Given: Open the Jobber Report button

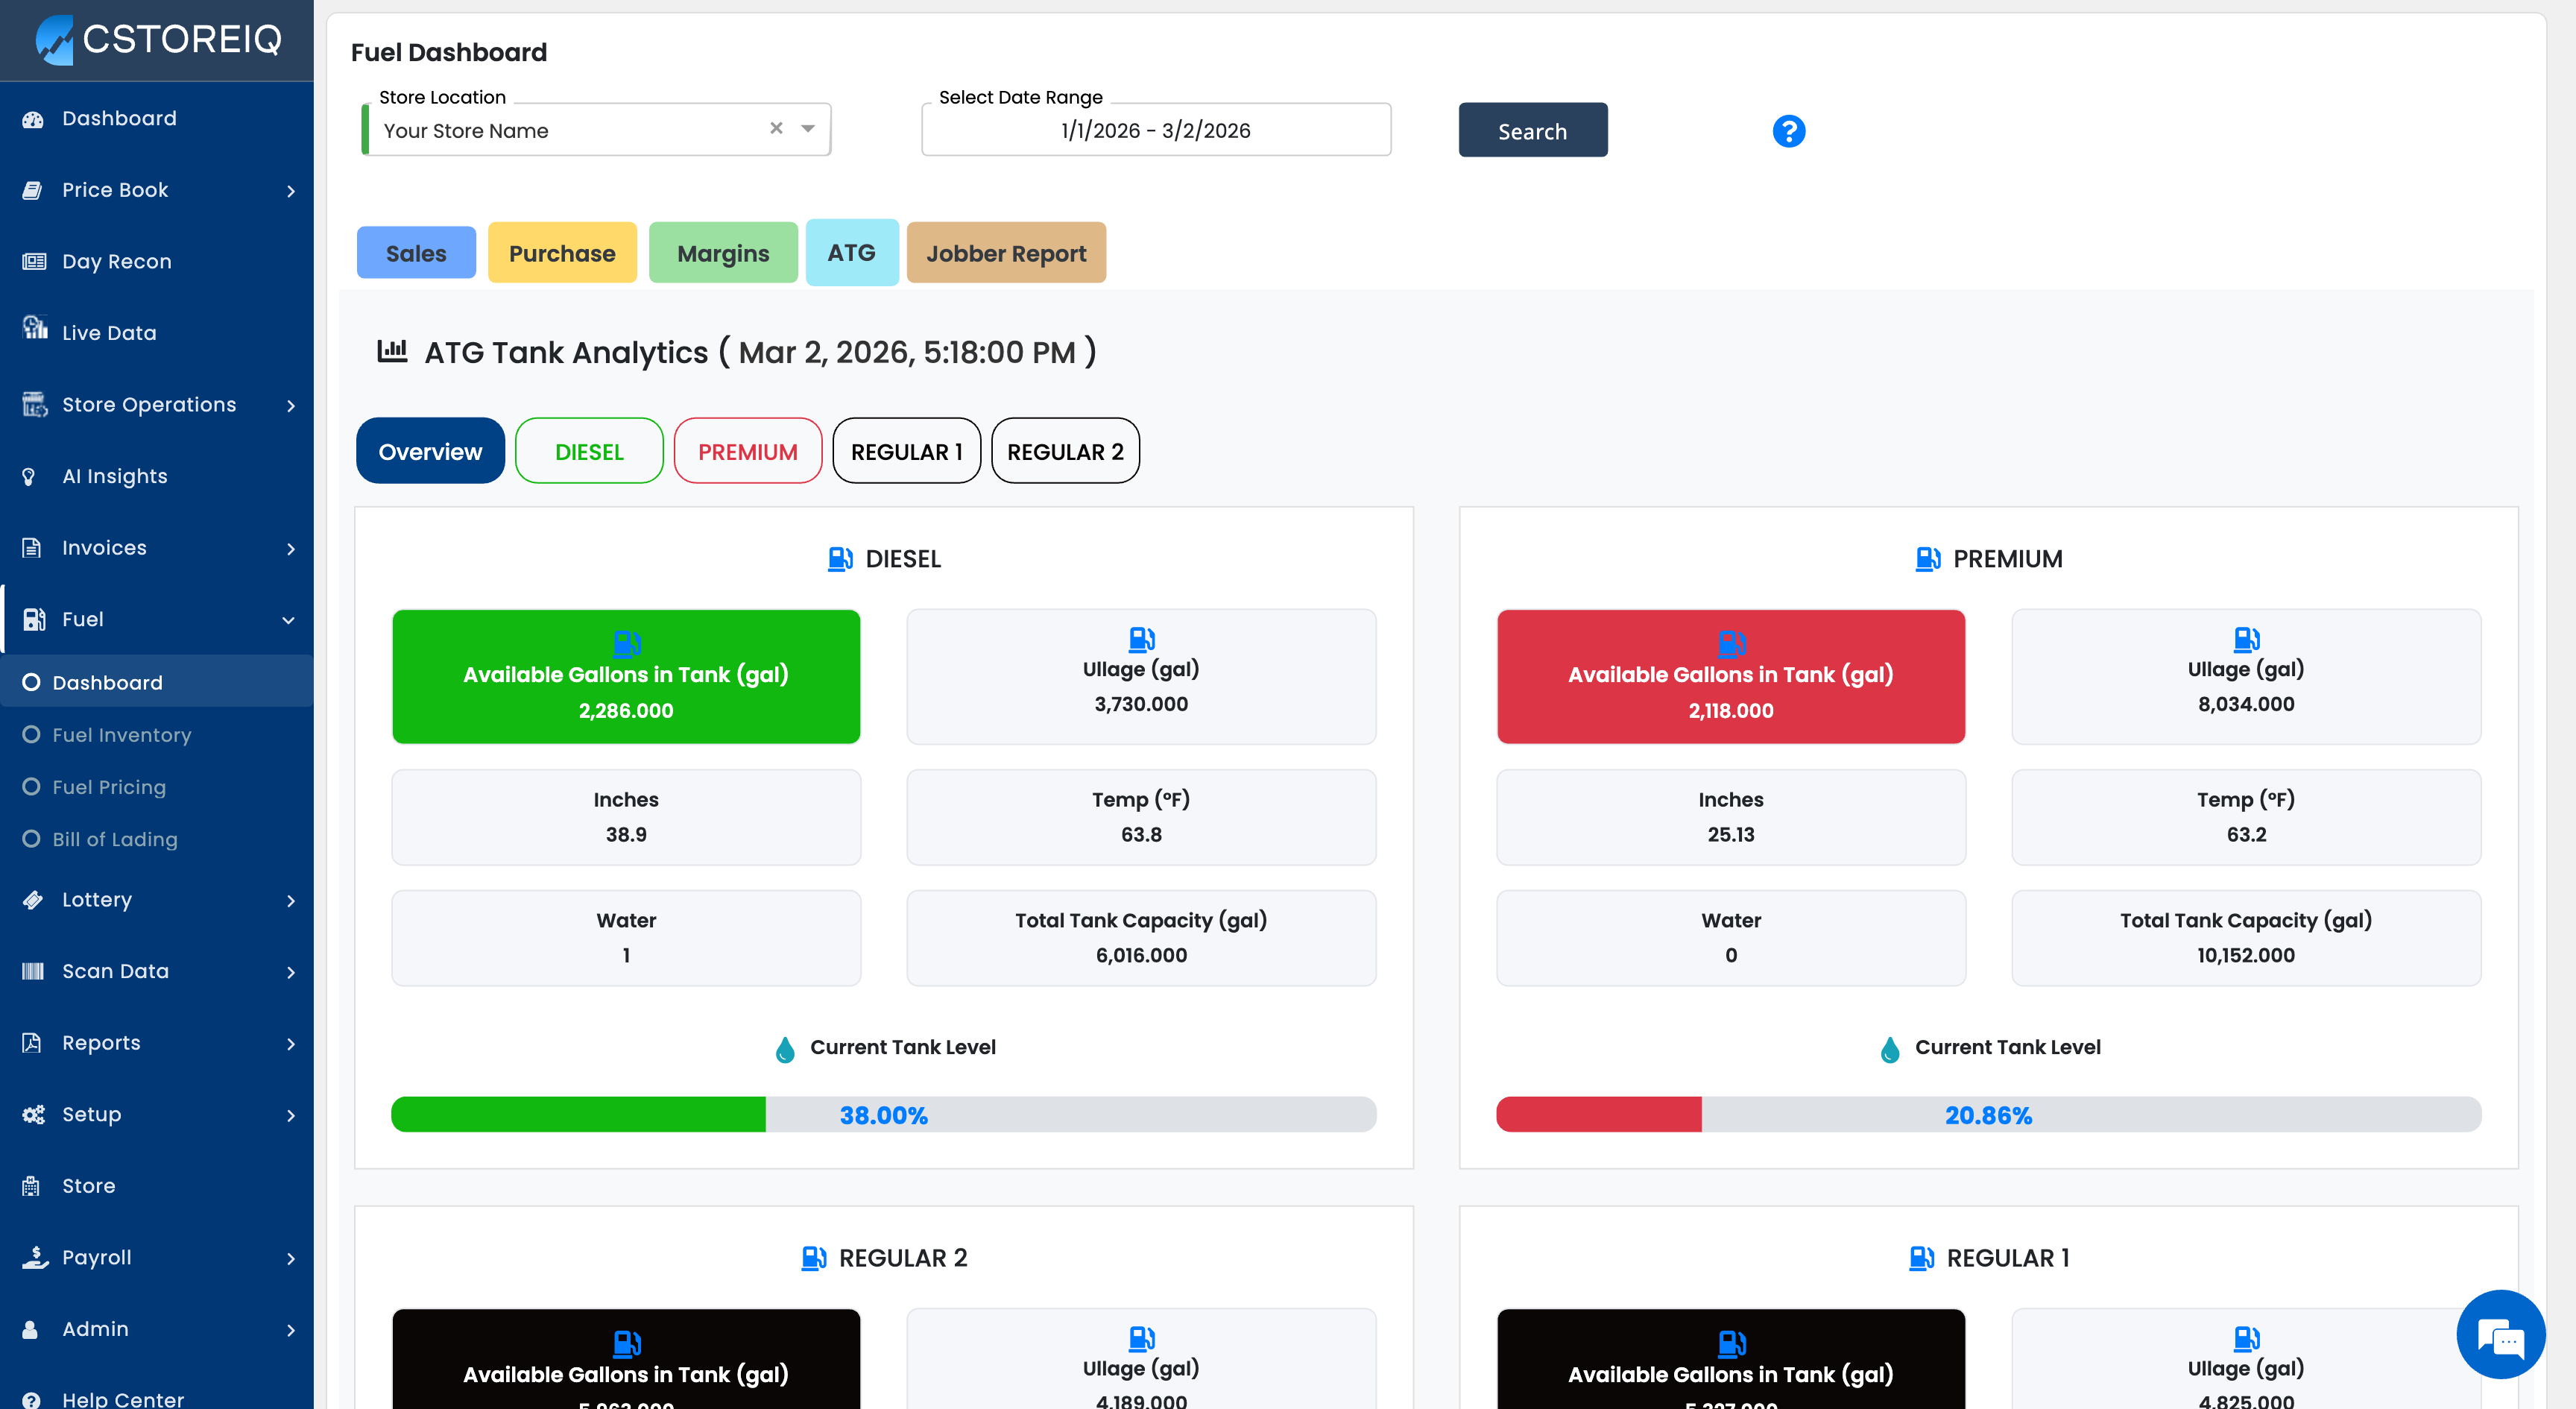Looking at the screenshot, I should click(1005, 253).
